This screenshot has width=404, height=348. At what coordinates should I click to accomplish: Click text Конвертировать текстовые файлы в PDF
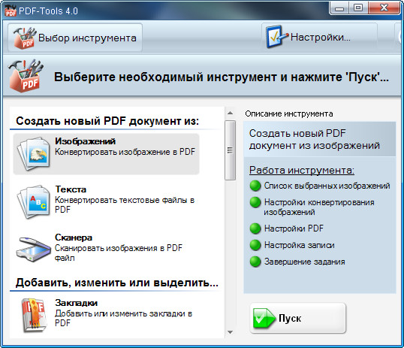click(x=125, y=204)
